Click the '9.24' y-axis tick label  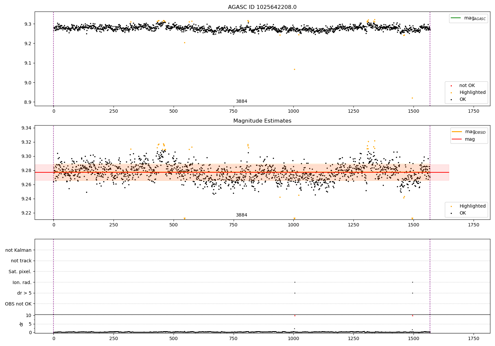pos(27,199)
